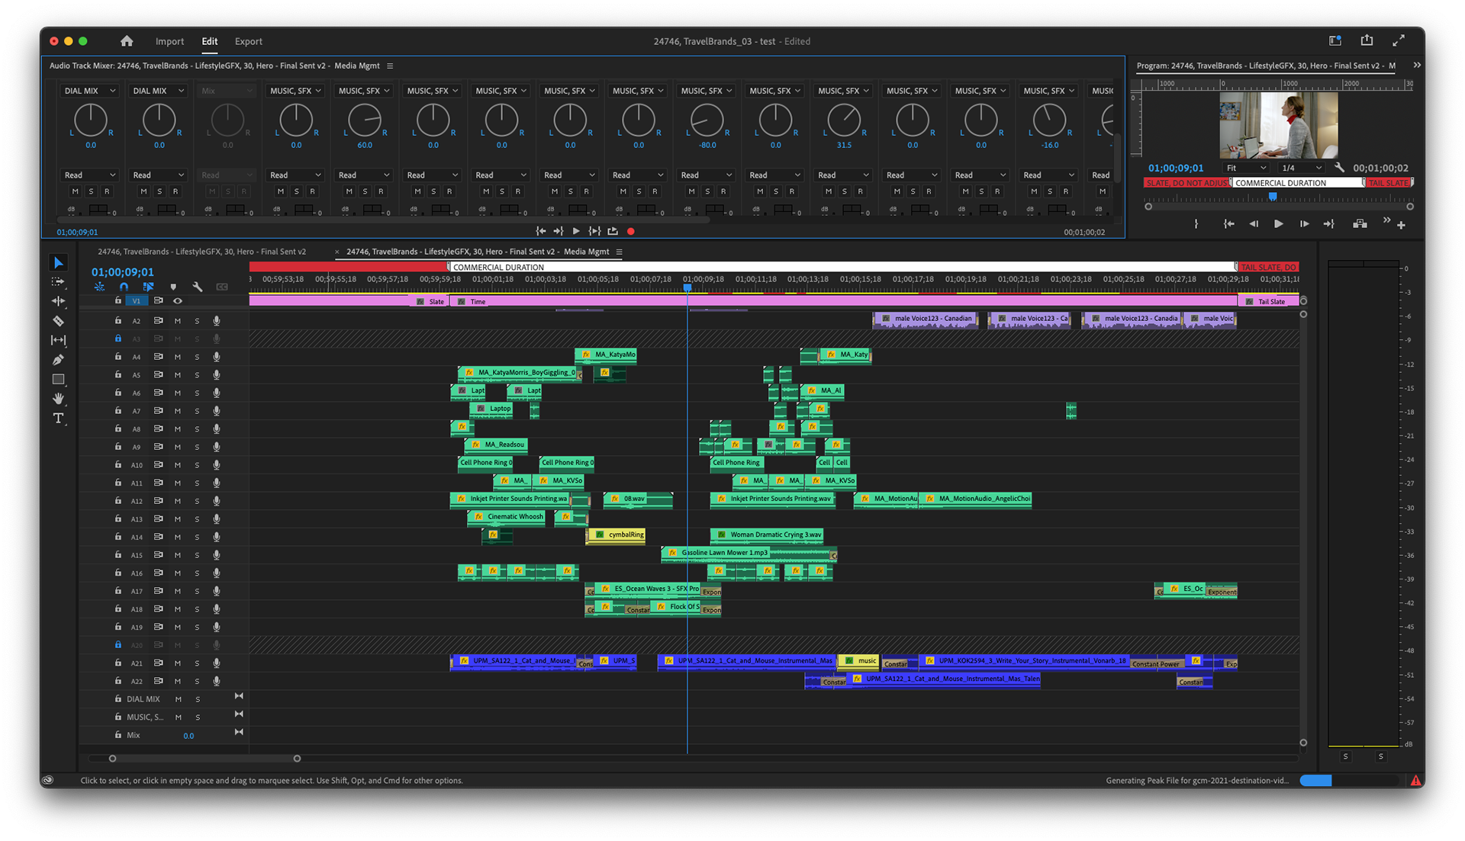Switch to Final Sent v2 sequence tab
This screenshot has width=1465, height=841.
tap(201, 252)
